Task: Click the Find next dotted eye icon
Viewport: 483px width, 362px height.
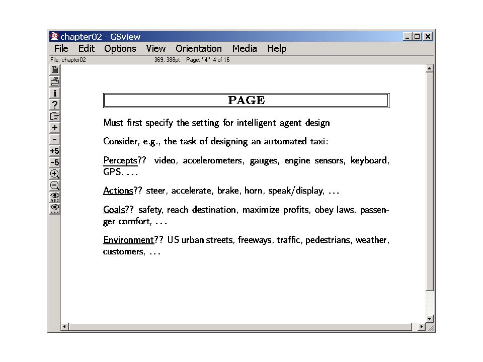Action: point(54,208)
